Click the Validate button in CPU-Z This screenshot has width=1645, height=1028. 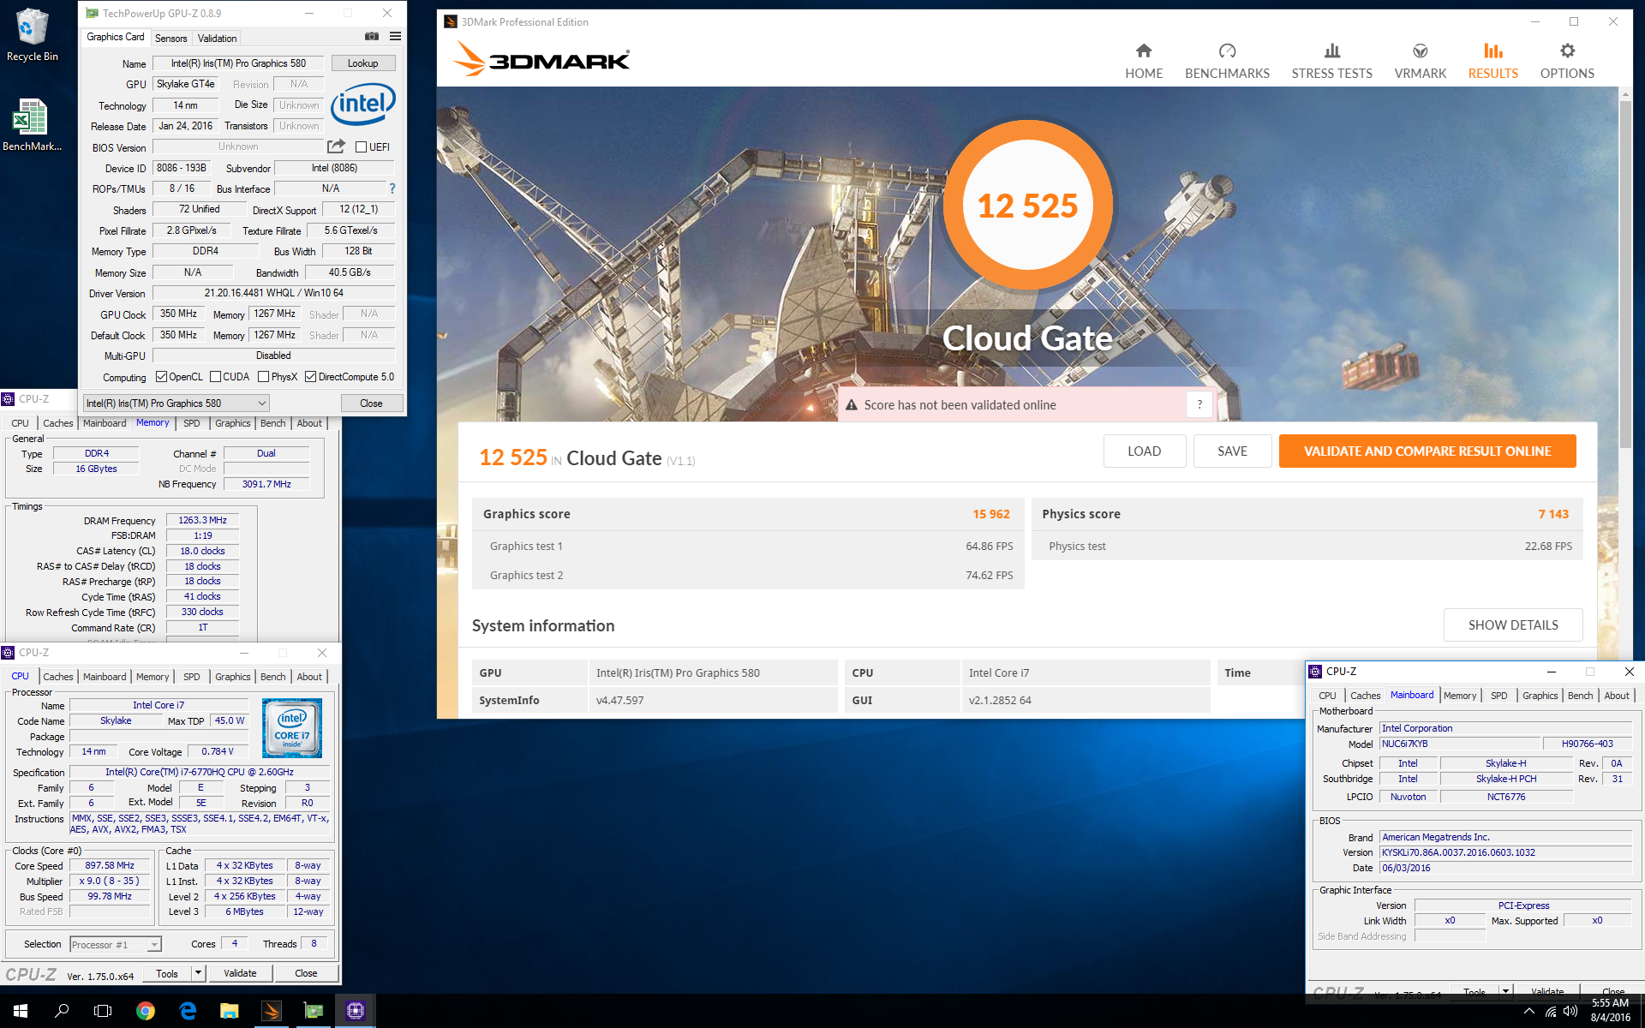click(x=240, y=973)
